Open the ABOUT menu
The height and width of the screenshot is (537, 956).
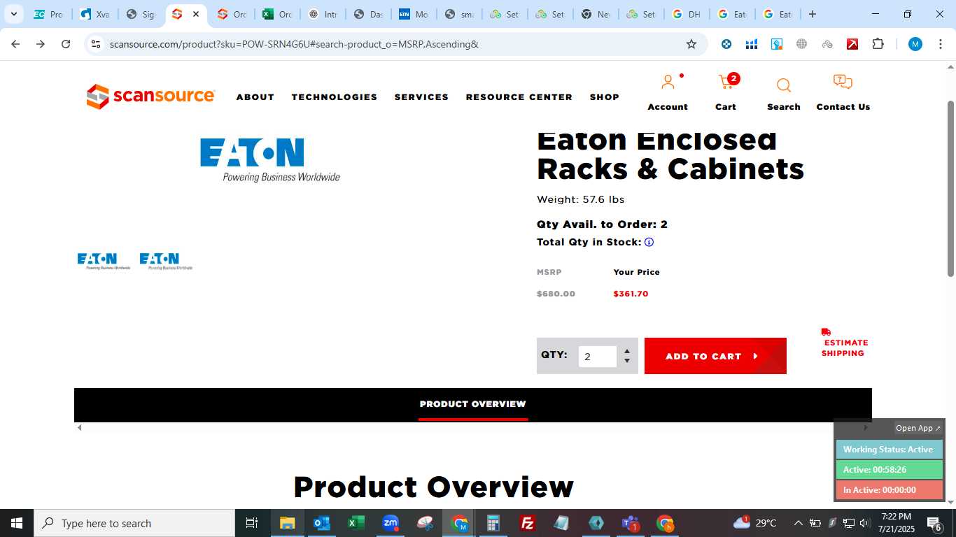(255, 97)
